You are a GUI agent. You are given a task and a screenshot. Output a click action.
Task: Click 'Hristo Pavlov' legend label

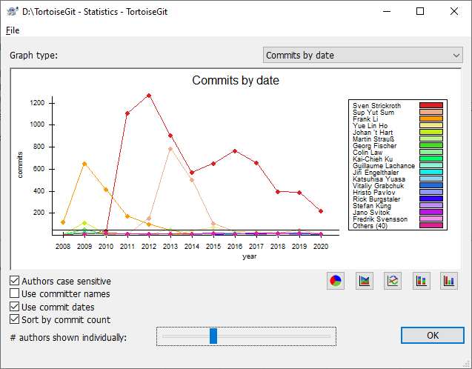click(374, 193)
